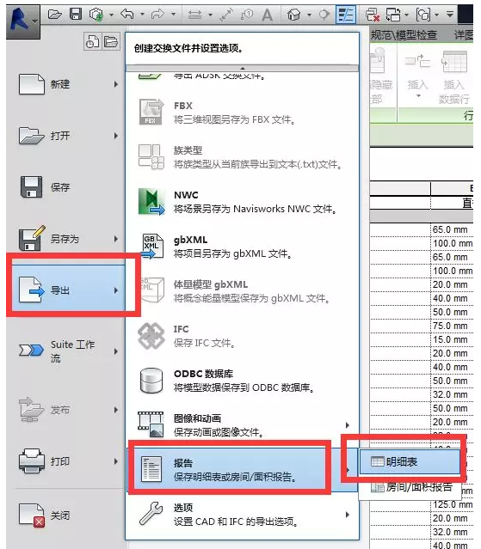
Task: Toggle the thin lines icon
Action: tap(346, 15)
